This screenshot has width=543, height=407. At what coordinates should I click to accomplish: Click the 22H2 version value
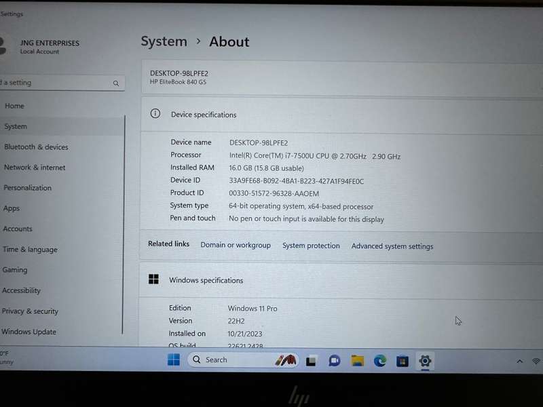(236, 321)
